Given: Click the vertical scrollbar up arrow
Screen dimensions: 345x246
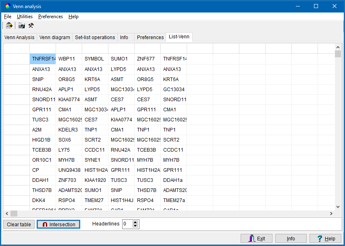Looking at the screenshot, I should click(338, 47).
